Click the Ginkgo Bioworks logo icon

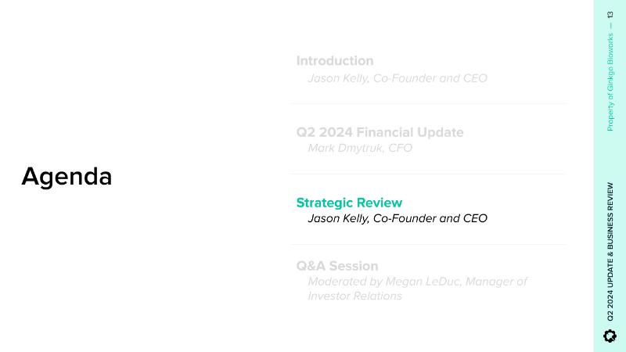pyautogui.click(x=610, y=336)
